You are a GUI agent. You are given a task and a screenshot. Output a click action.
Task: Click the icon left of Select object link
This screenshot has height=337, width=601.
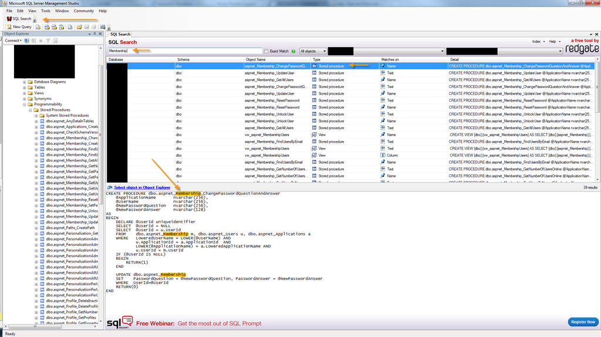(110, 187)
